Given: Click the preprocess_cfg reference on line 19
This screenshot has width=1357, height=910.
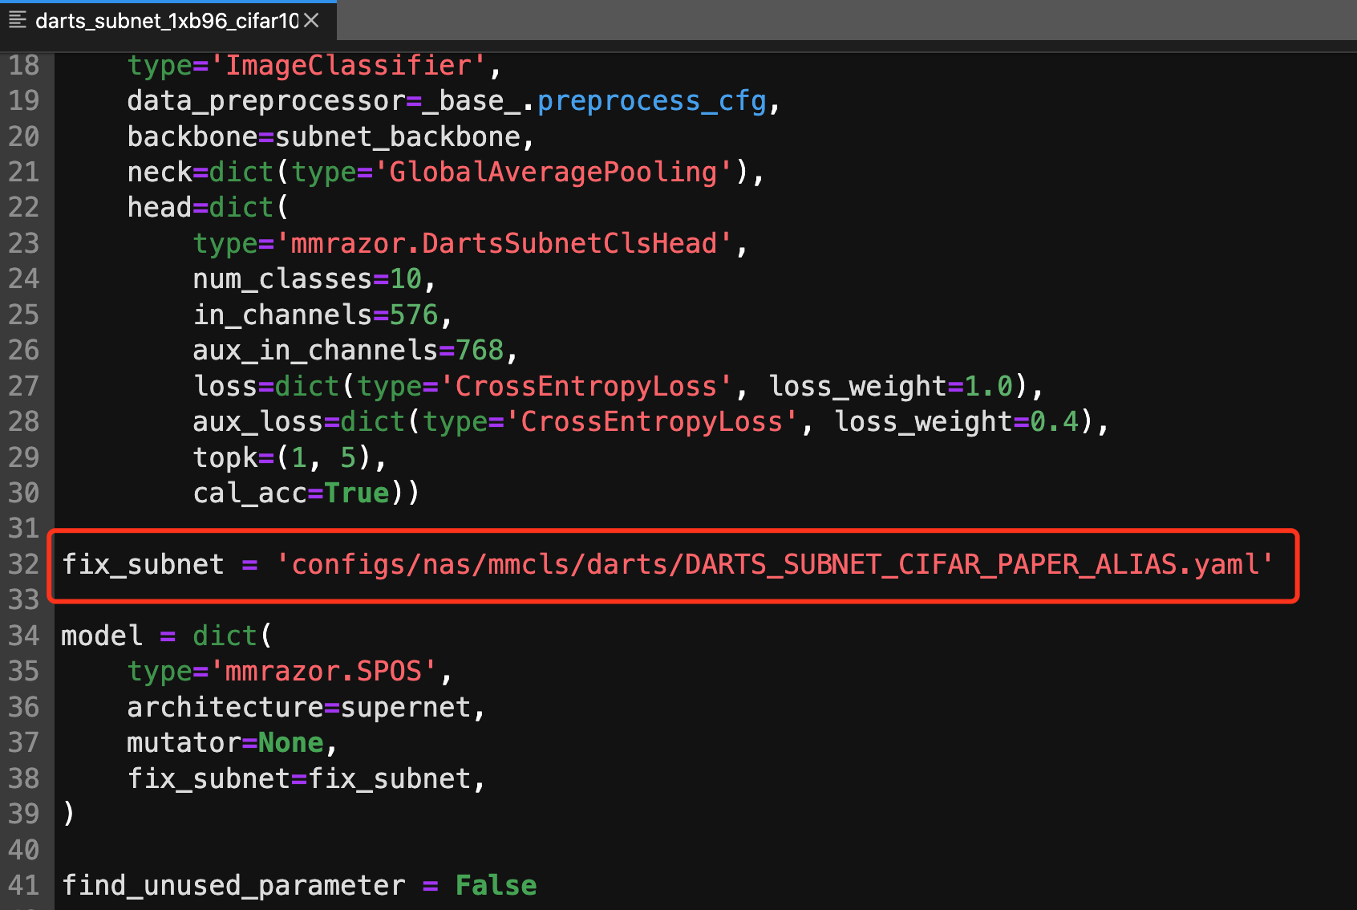Looking at the screenshot, I should coord(651,100).
